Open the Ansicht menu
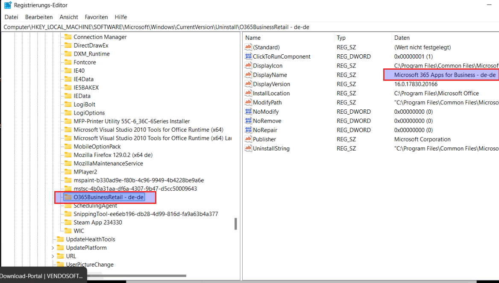The width and height of the screenshot is (499, 283). pos(69,17)
